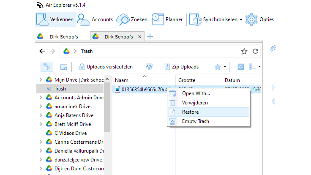Expand the Accounts Admin Drive tree node

point(41,98)
